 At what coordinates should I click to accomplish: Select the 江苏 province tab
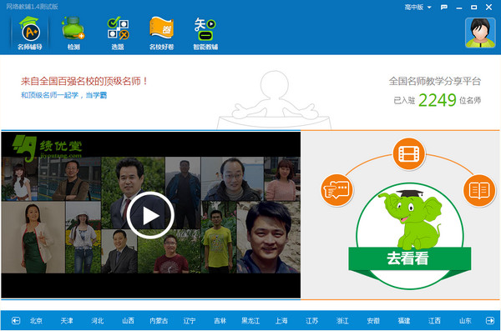311,320
